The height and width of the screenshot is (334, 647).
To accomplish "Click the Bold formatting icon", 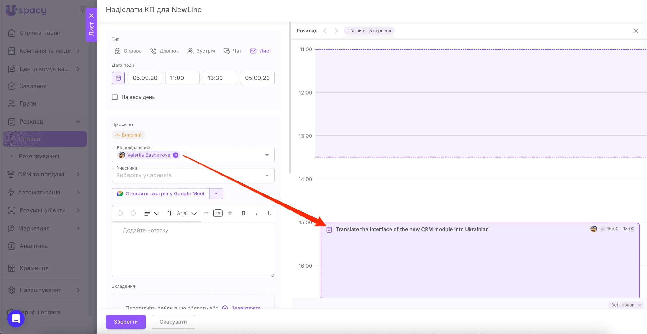I will (x=243, y=213).
